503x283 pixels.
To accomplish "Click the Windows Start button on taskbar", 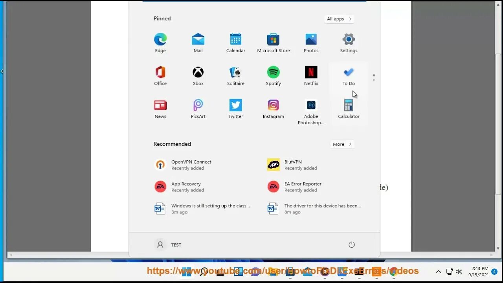I will click(x=187, y=272).
